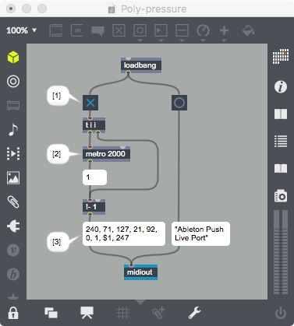
Task: Toggle audio power button on
Action: click(281, 313)
